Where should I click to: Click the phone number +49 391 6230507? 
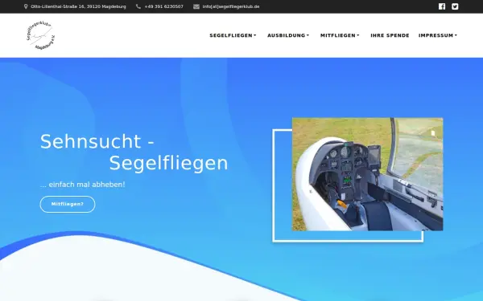[164, 6]
